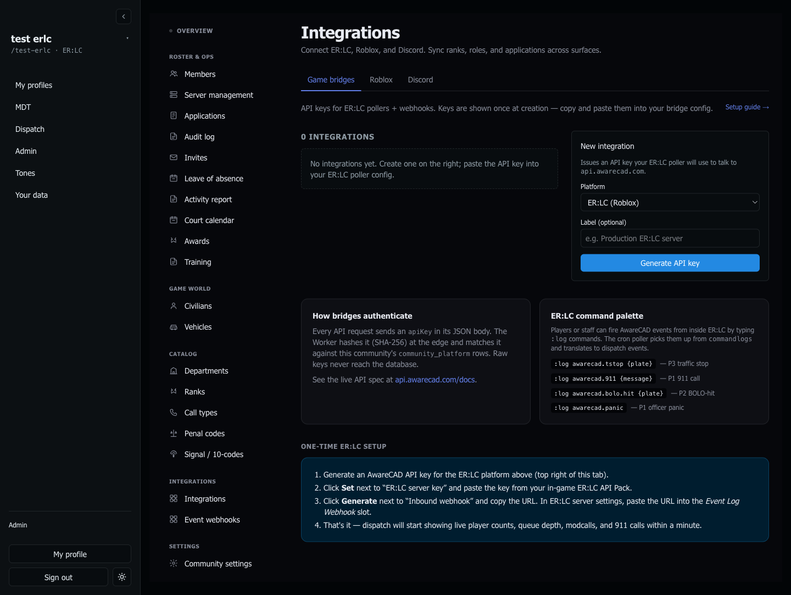Click the My profile button
This screenshot has width=791, height=595.
70,554
